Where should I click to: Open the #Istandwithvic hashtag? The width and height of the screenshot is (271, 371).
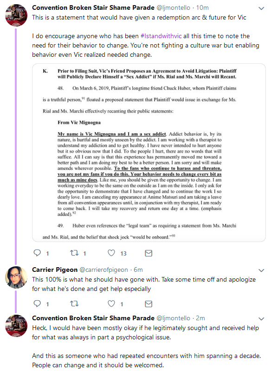coord(161,36)
